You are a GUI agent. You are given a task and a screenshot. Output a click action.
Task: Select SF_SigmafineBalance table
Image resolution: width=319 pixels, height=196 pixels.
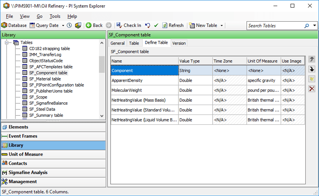coord(48,103)
